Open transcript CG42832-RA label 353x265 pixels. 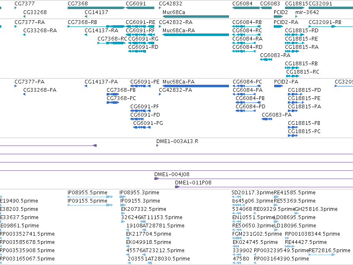(x=175, y=22)
